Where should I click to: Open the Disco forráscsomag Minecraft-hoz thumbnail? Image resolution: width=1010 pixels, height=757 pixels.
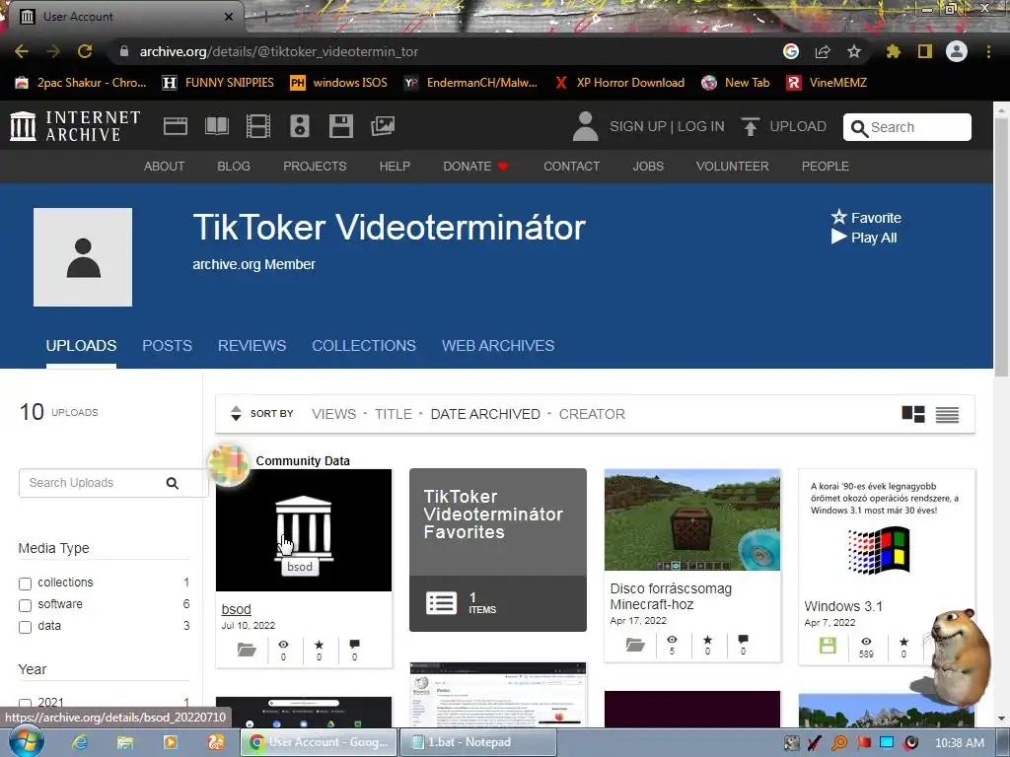(692, 520)
